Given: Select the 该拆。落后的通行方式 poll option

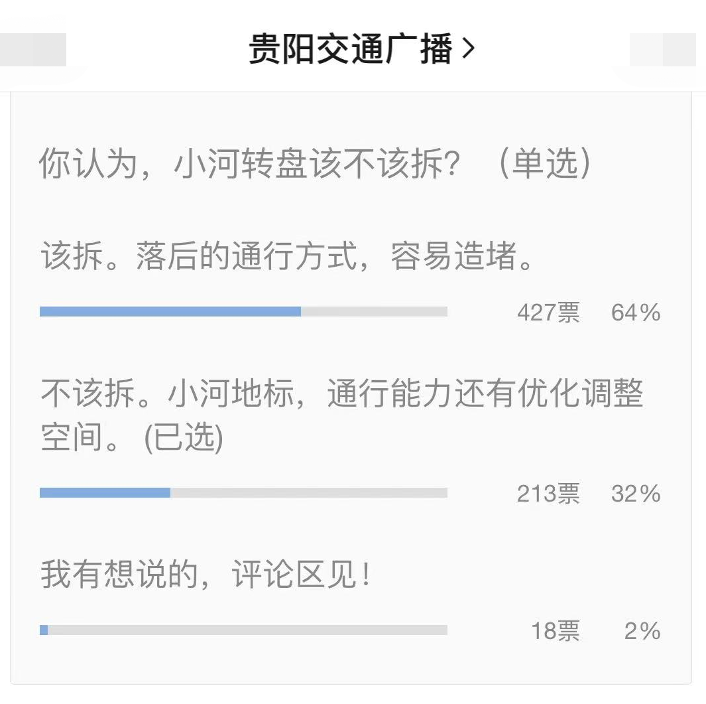Looking at the screenshot, I should pos(288,257).
